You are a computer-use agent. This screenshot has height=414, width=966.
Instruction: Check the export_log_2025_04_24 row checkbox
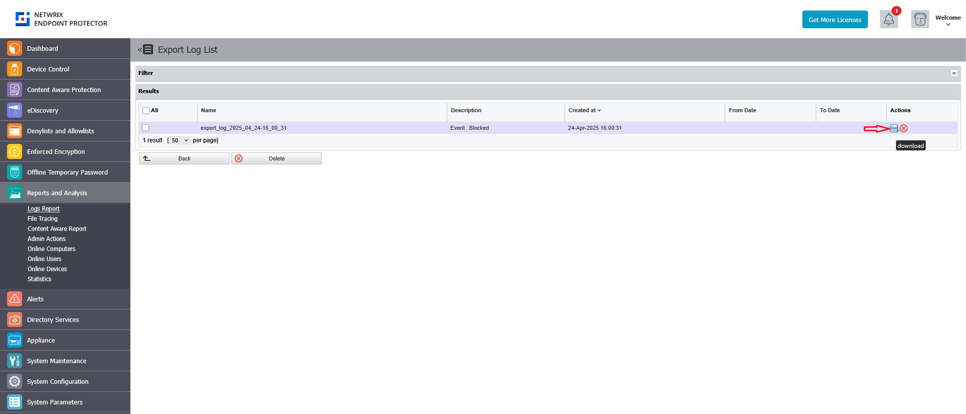(145, 128)
